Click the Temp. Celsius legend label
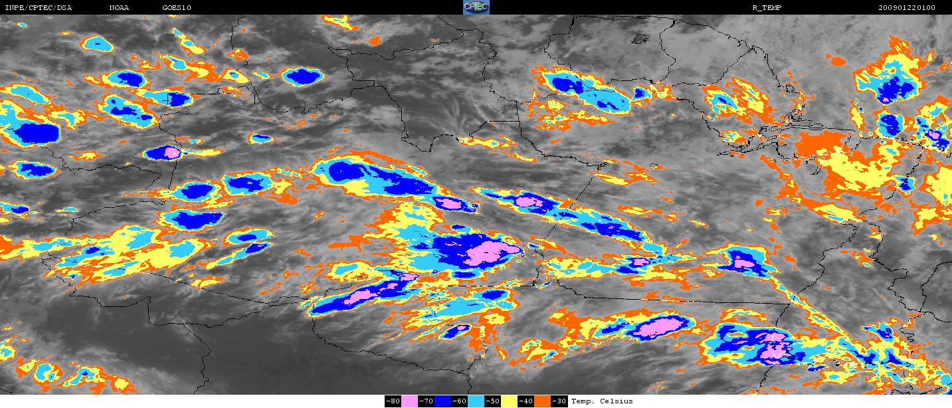 [x=602, y=401]
